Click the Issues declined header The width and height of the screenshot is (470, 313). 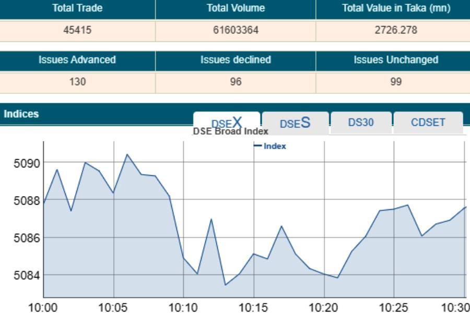tap(236, 60)
